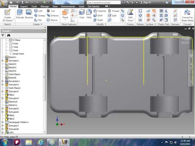The width and height of the screenshot is (195, 146).
Task: Click the keyword search field
Action: (103, 3)
